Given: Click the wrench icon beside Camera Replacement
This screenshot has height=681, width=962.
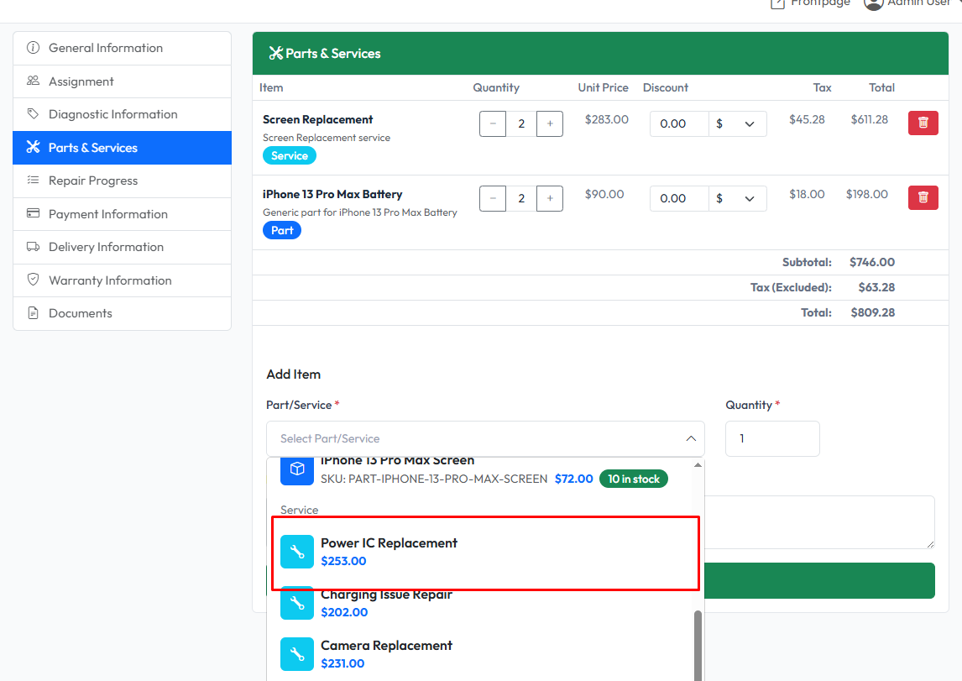Looking at the screenshot, I should pos(296,654).
